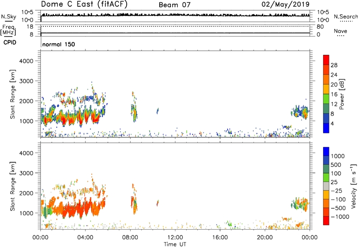Click the "16" label on Power colorbar
The width and height of the screenshot is (358, 247).
[x=334, y=95]
